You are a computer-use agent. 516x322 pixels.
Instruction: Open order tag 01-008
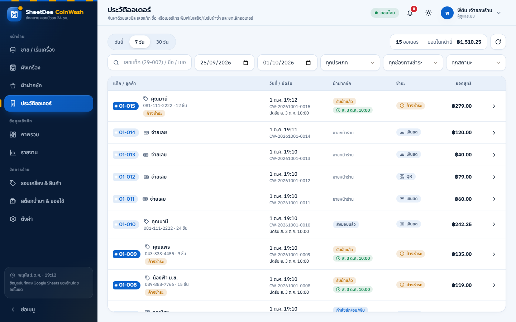point(126,285)
